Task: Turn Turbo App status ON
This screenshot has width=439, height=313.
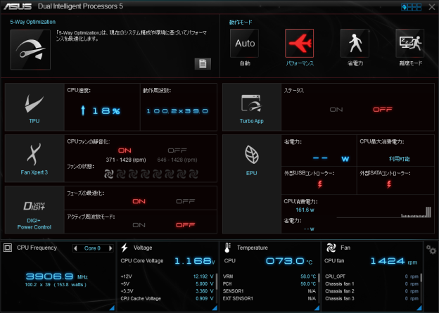Action: [336, 110]
